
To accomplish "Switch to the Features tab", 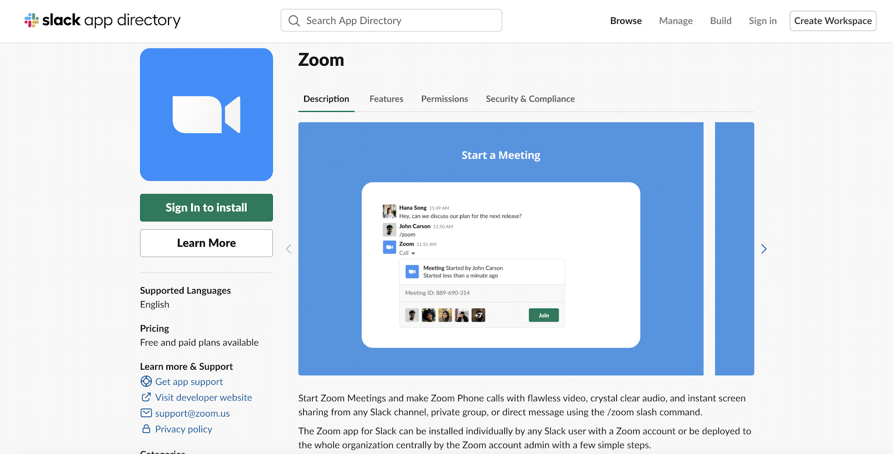I will click(386, 99).
